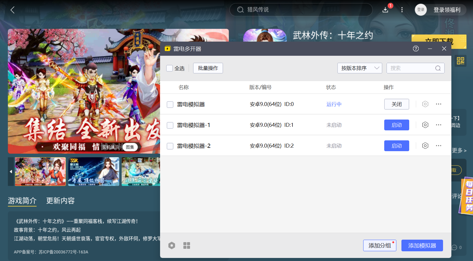The width and height of the screenshot is (473, 261).
Task: Click the 雷电多开器 title logo icon
Action: point(167,49)
